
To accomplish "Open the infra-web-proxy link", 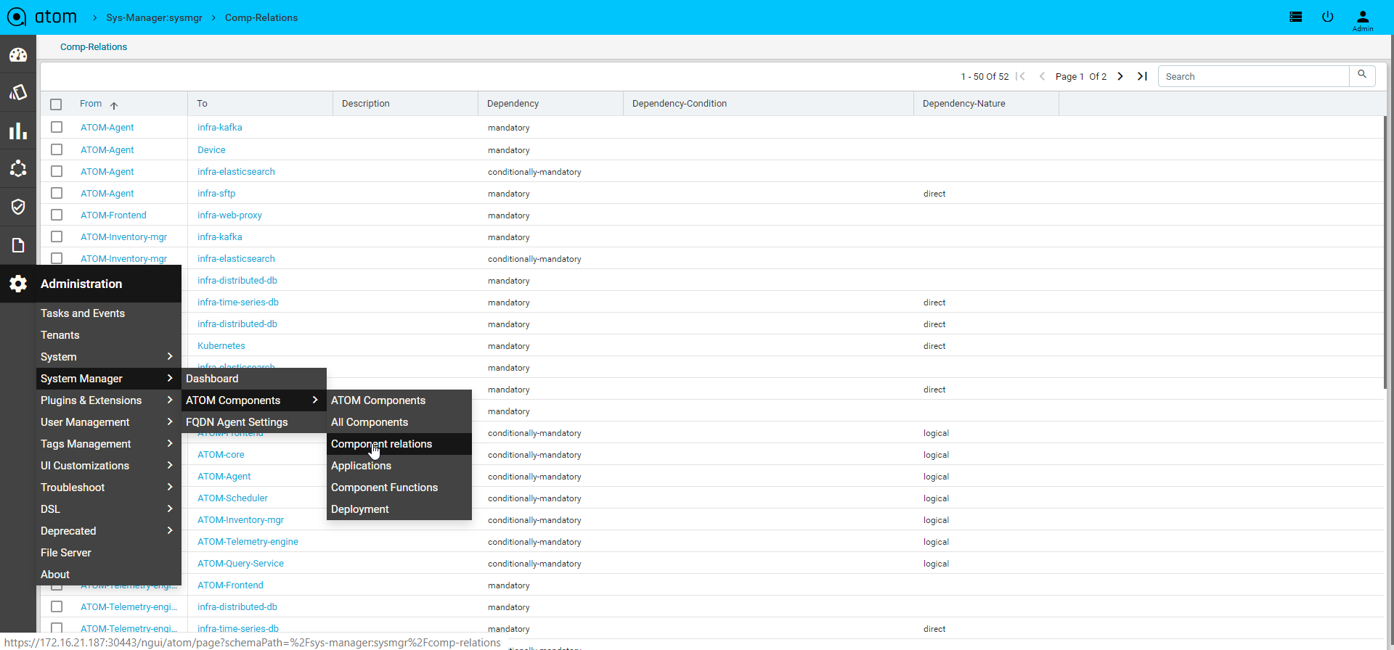I will coord(229,215).
